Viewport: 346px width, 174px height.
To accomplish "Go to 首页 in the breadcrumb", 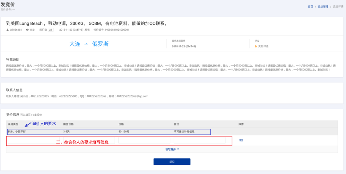I will point(310,6).
